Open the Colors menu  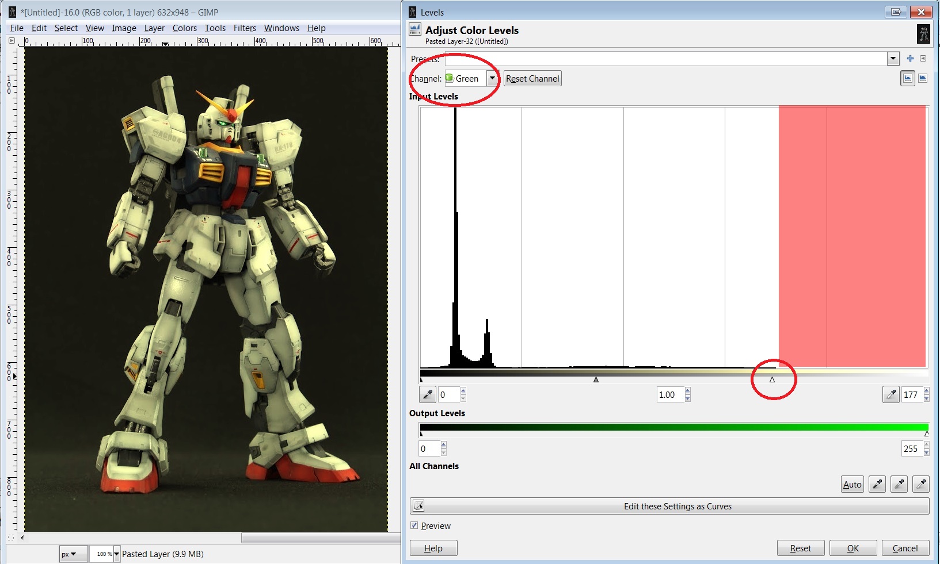tap(184, 28)
